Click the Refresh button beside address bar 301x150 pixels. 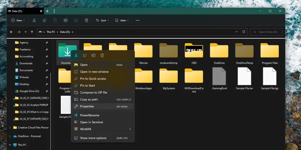click(x=244, y=32)
